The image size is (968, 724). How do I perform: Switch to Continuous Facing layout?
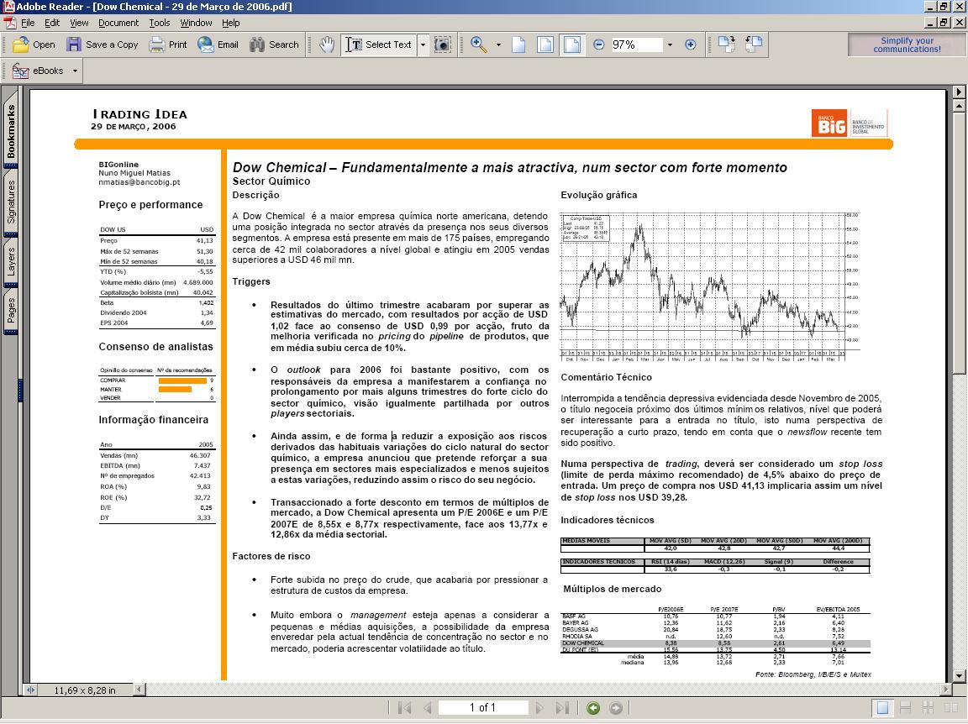click(928, 708)
